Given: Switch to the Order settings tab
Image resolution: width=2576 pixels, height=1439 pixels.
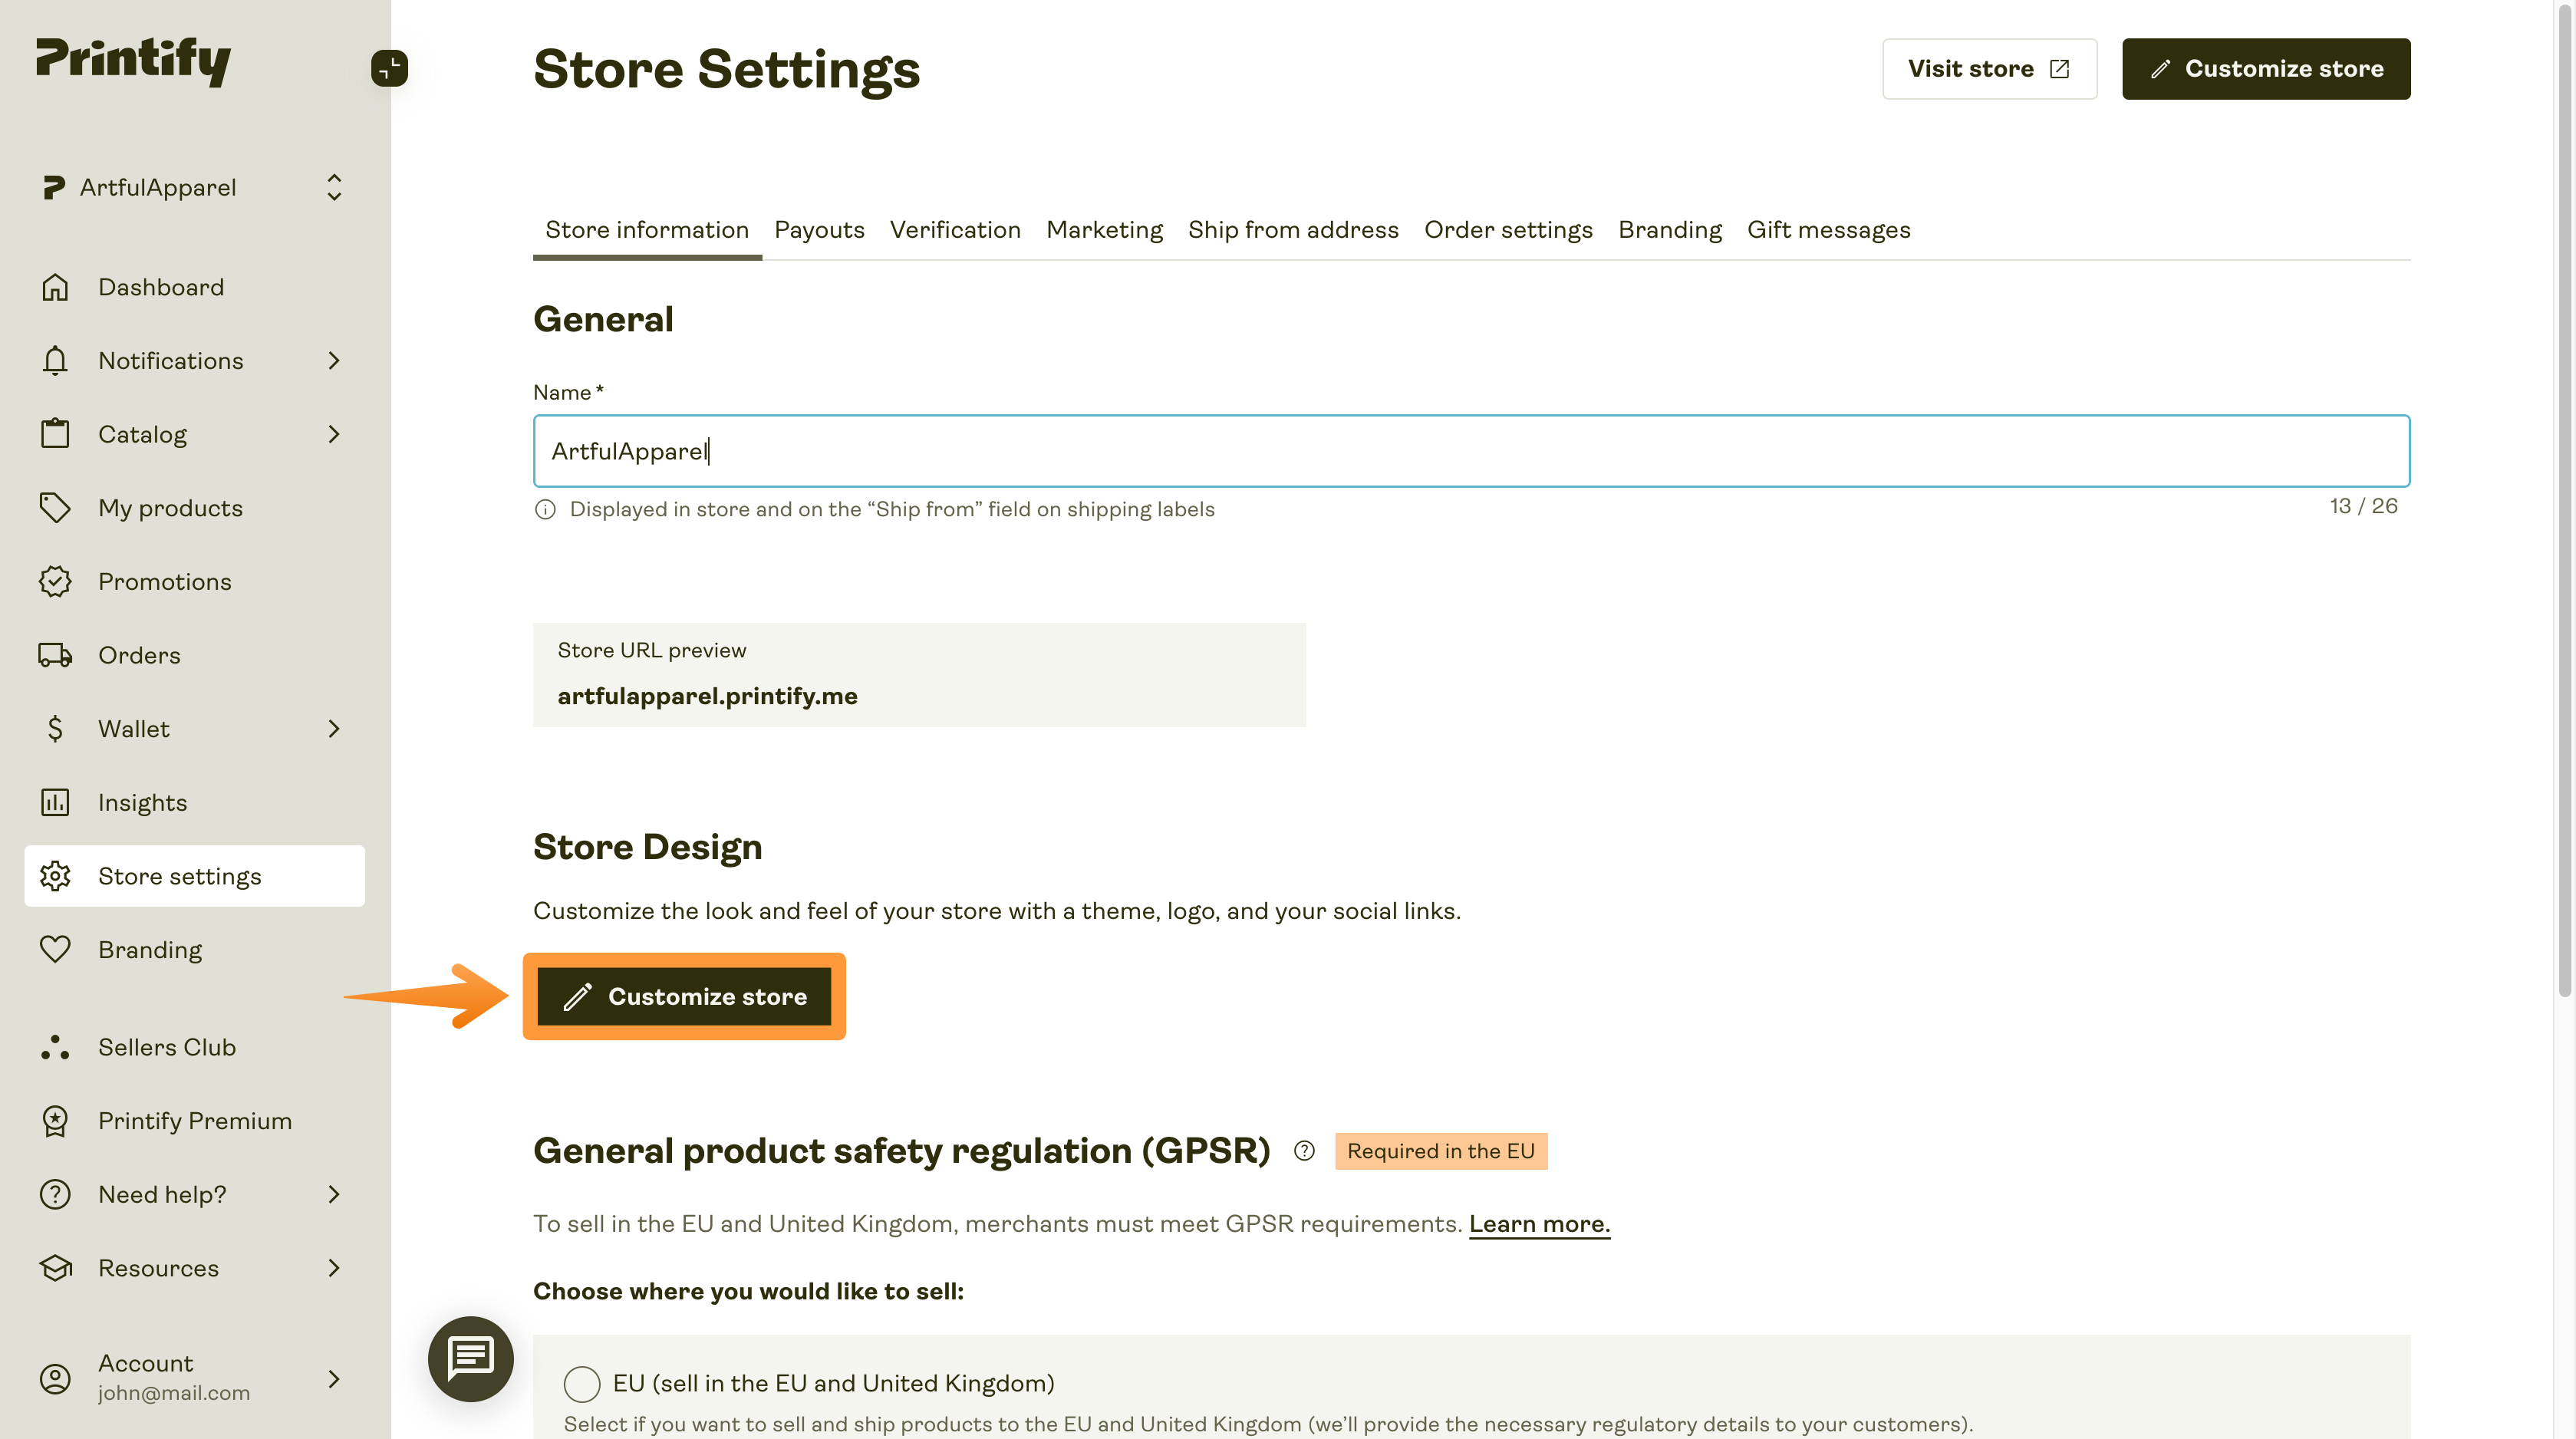Looking at the screenshot, I should 1508,230.
